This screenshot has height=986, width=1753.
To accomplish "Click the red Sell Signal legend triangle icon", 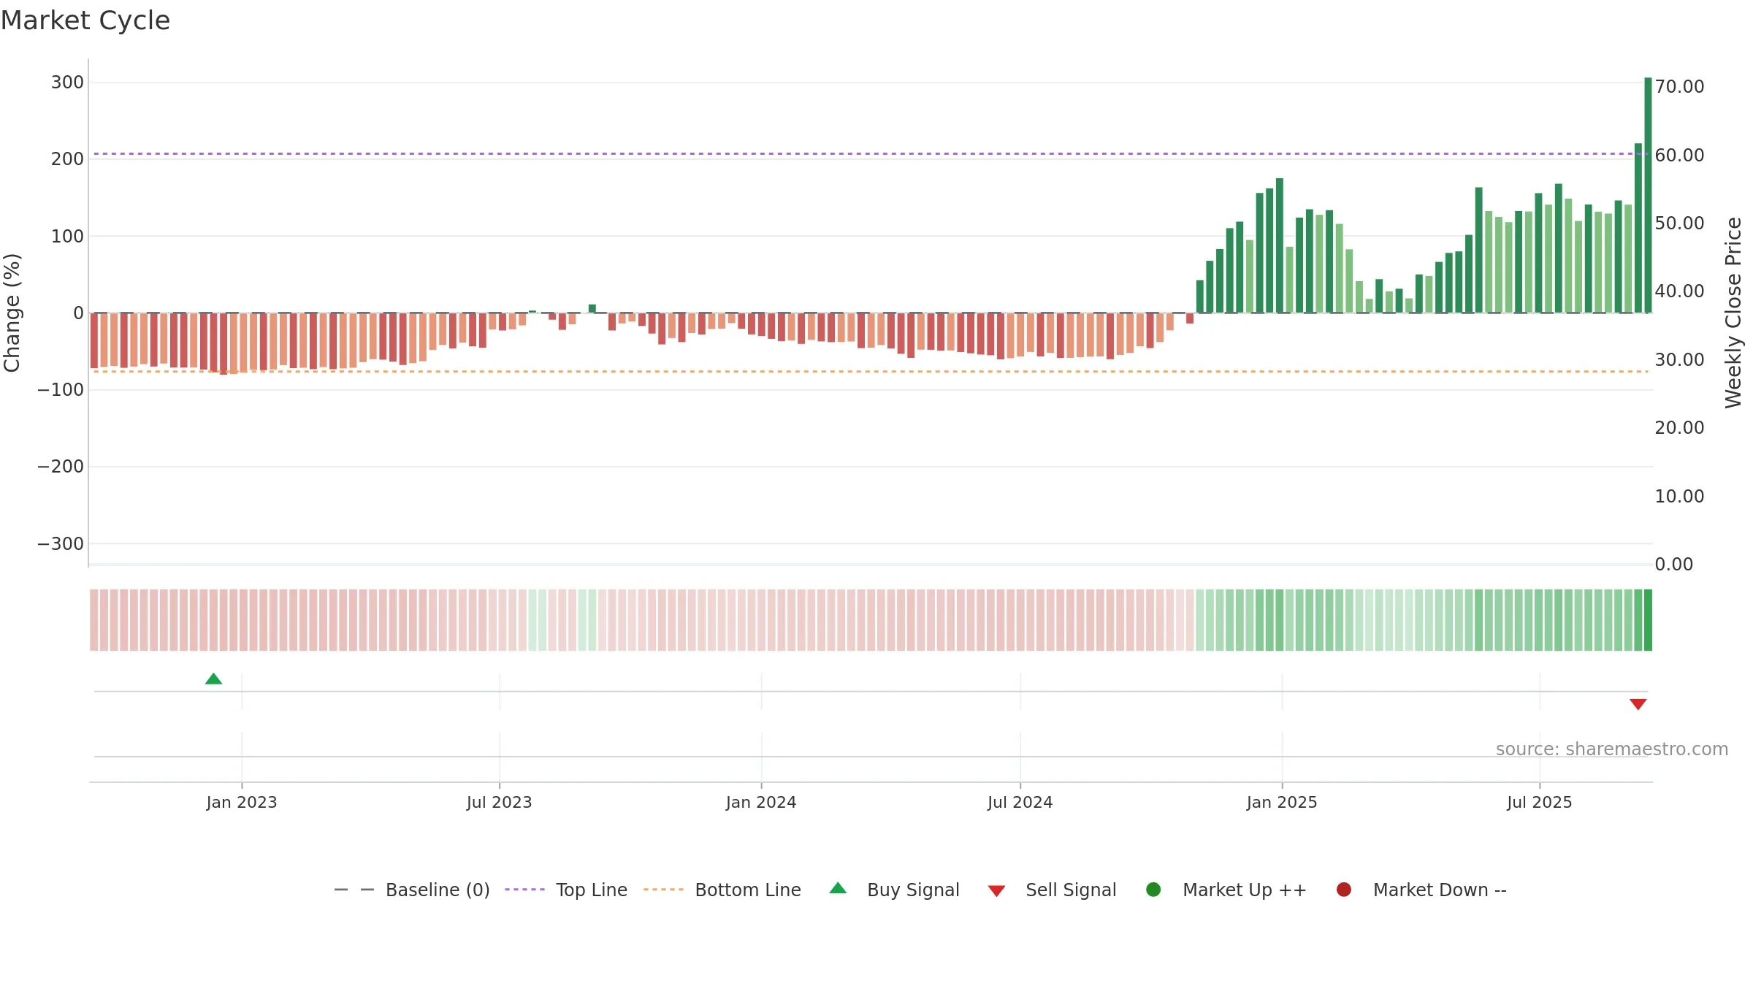I will click(x=996, y=891).
